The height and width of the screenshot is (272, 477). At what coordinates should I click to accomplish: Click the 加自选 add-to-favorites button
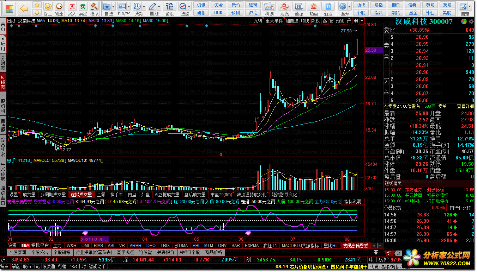point(292,21)
